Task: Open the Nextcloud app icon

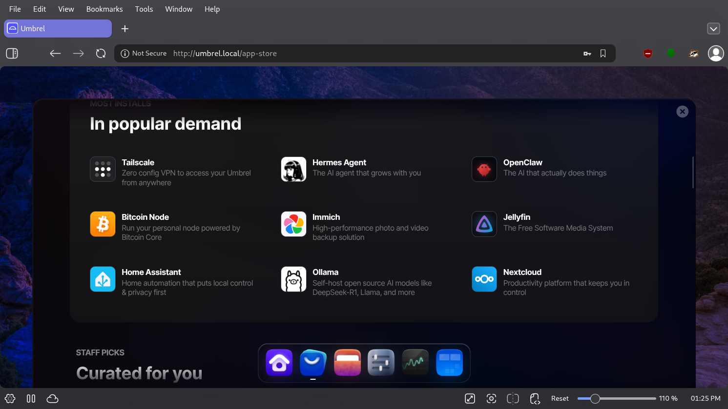Action: pos(484,279)
